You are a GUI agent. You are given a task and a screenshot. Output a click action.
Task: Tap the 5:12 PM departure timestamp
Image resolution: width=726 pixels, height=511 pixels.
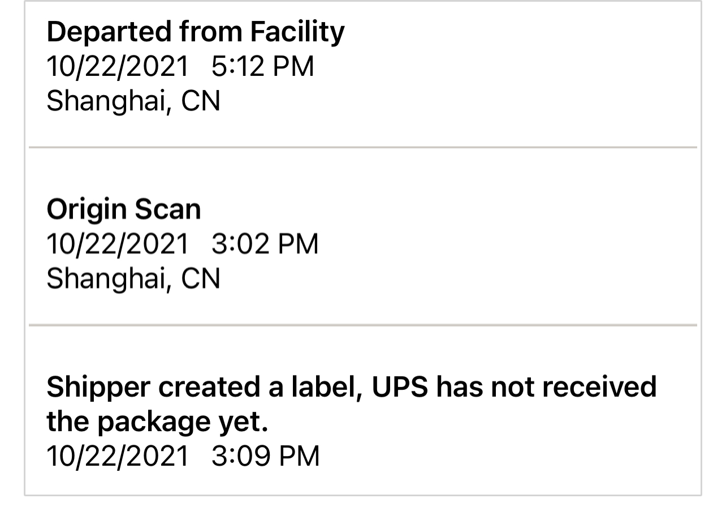pos(263,67)
